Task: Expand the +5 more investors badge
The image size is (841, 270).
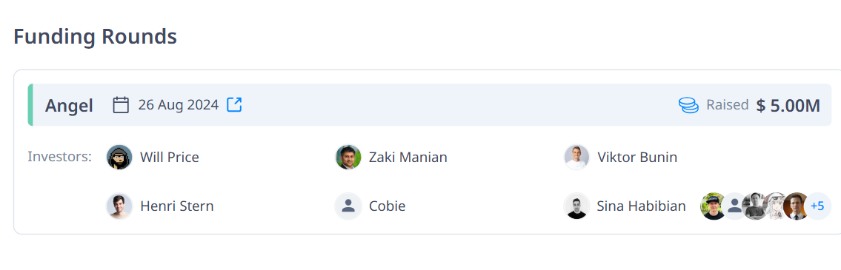Action: (817, 206)
